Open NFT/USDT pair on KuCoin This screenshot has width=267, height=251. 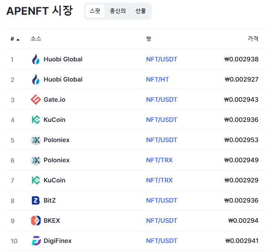(x=162, y=120)
